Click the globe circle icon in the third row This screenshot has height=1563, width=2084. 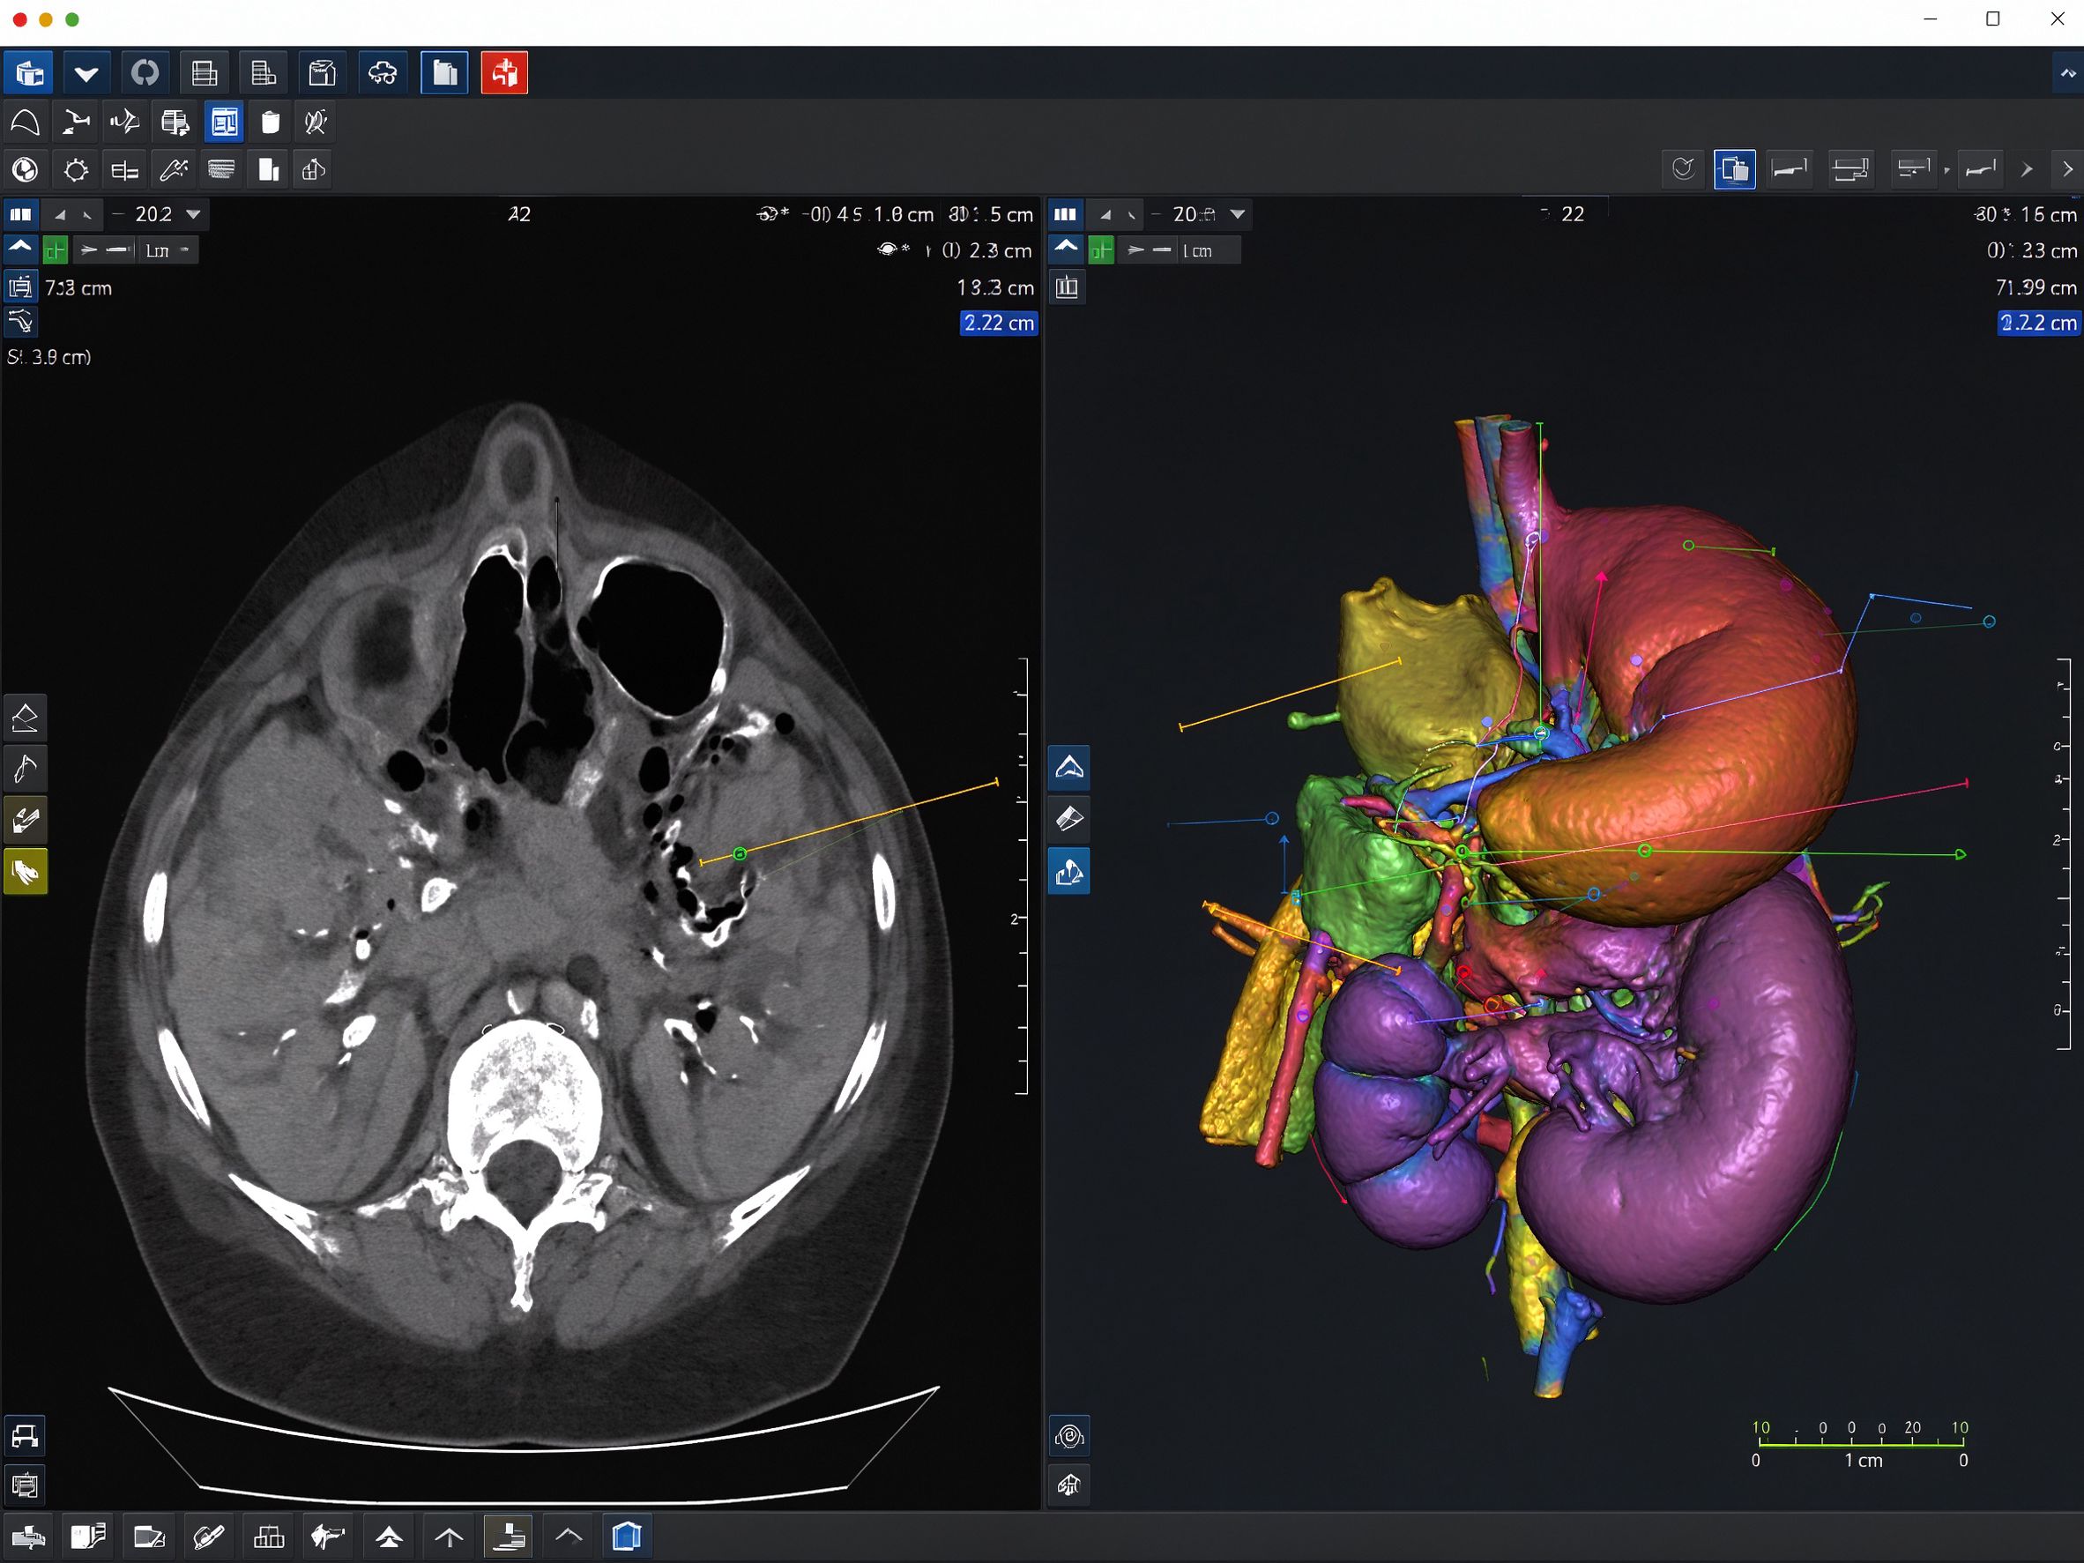25,169
